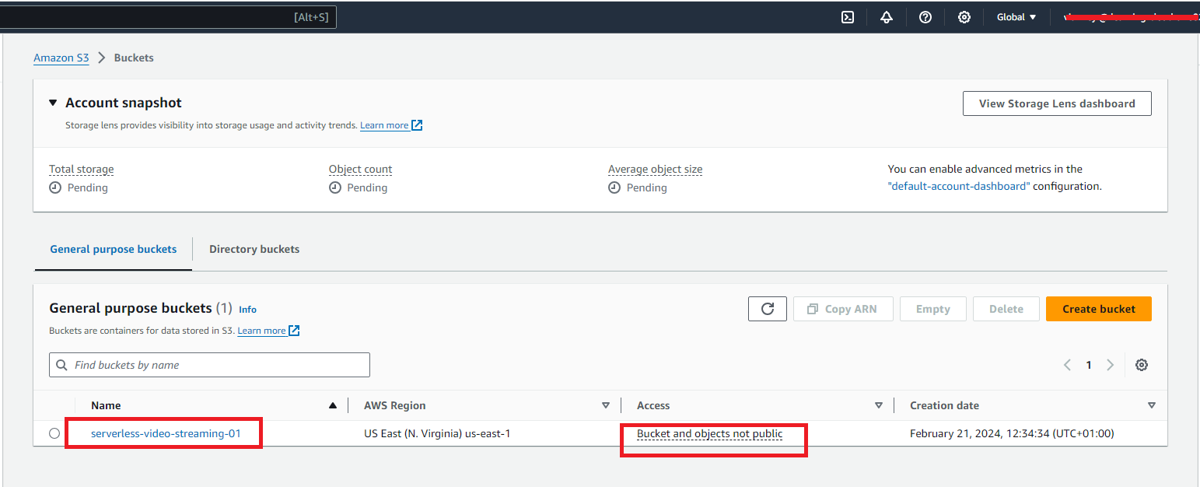The height and width of the screenshot is (487, 1200).
Task: Open the Global region dropdown
Action: (1016, 17)
